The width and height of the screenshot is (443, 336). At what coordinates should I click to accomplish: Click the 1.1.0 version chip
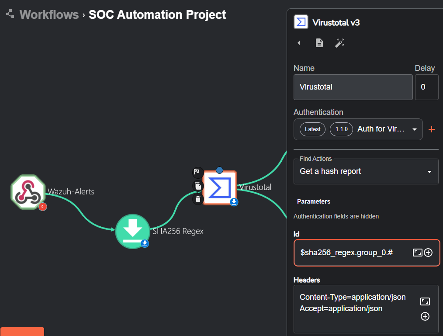coord(341,129)
